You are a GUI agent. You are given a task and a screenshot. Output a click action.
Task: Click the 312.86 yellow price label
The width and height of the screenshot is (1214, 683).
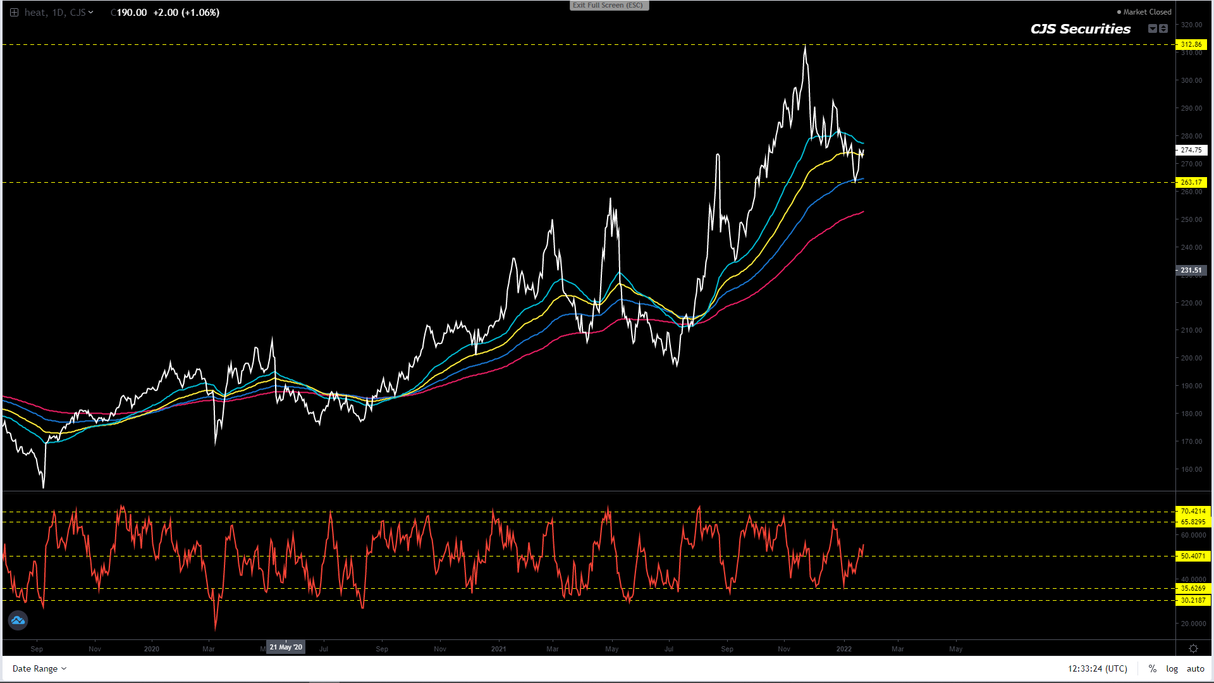tap(1191, 44)
